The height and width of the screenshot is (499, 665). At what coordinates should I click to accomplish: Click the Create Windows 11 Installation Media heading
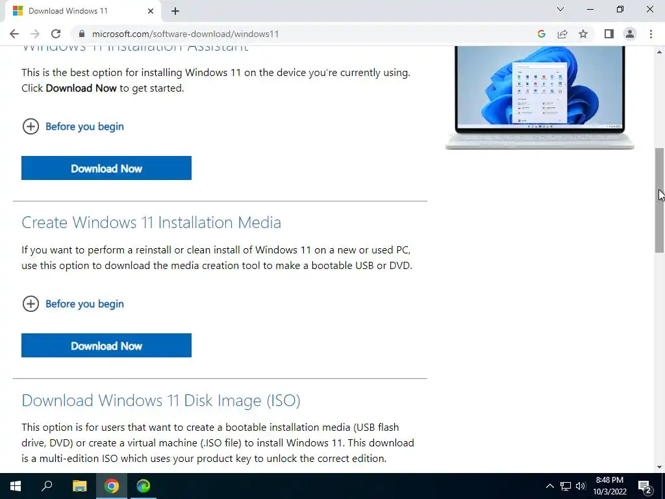[151, 222]
